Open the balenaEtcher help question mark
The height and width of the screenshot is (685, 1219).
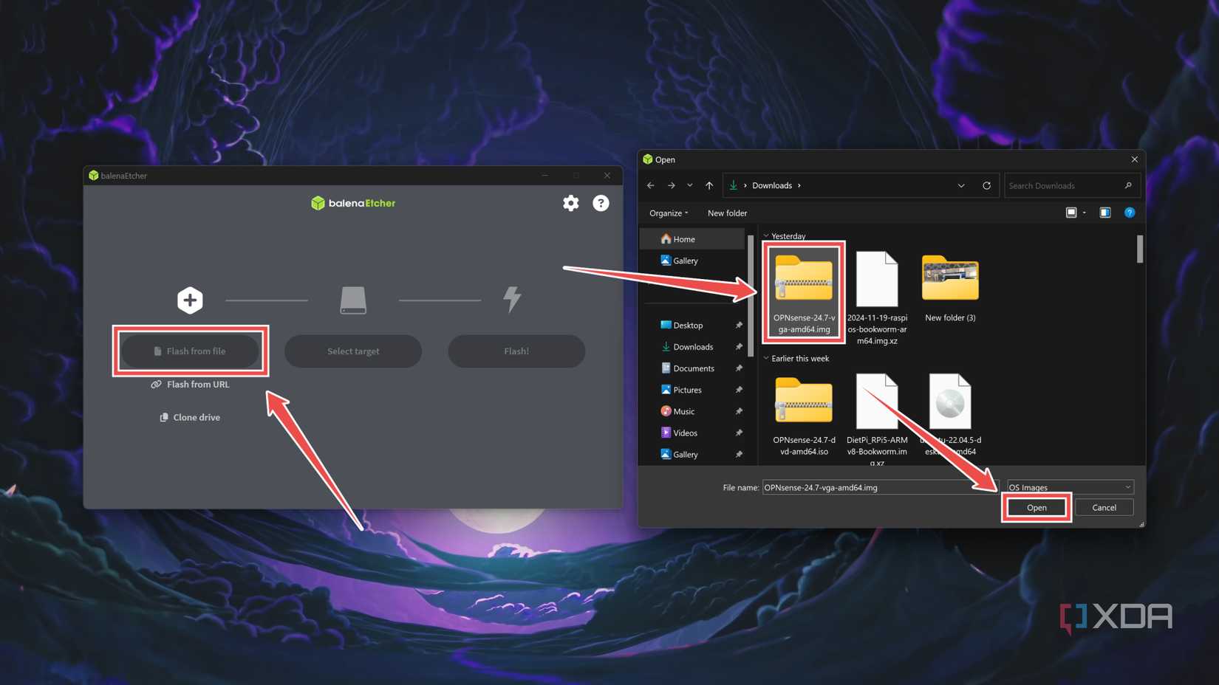tap(601, 203)
